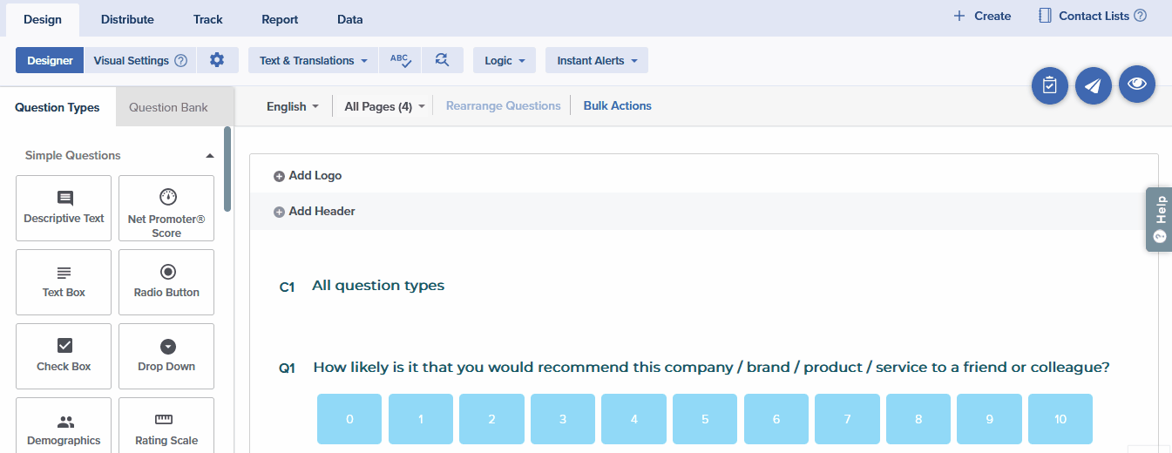Select rating 7 on the NPS scale
This screenshot has width=1172, height=453.
pos(847,419)
